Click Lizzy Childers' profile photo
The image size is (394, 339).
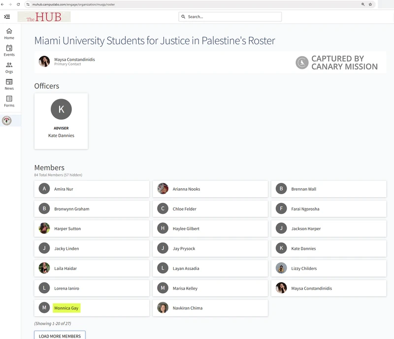pos(281,268)
